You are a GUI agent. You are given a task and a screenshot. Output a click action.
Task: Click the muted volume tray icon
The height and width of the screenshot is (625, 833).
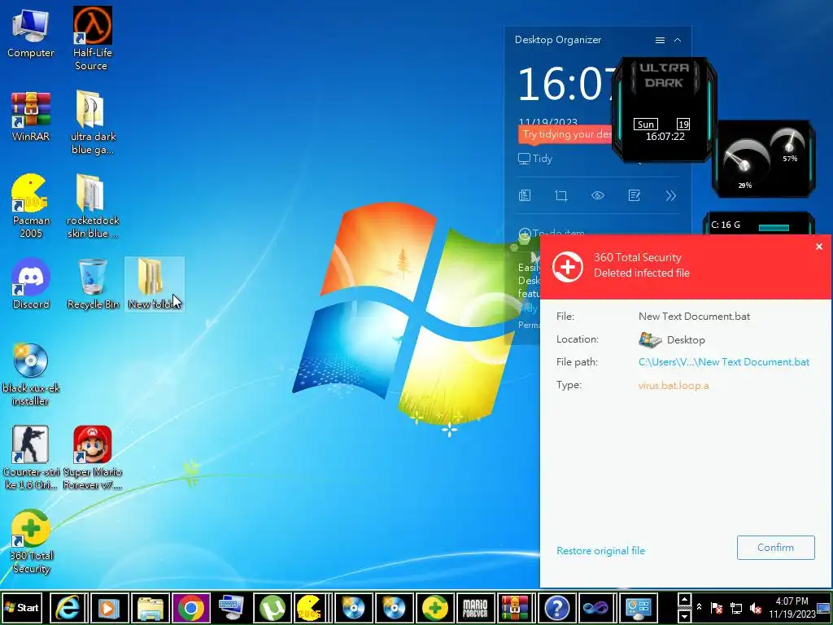coord(756,607)
